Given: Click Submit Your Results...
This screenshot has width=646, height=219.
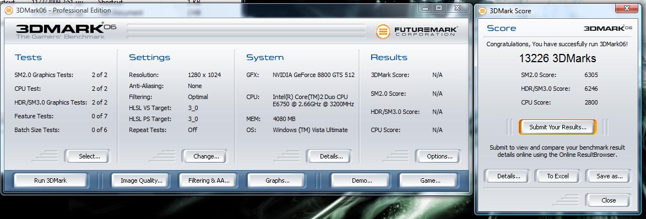Looking at the screenshot, I should (x=557, y=127).
